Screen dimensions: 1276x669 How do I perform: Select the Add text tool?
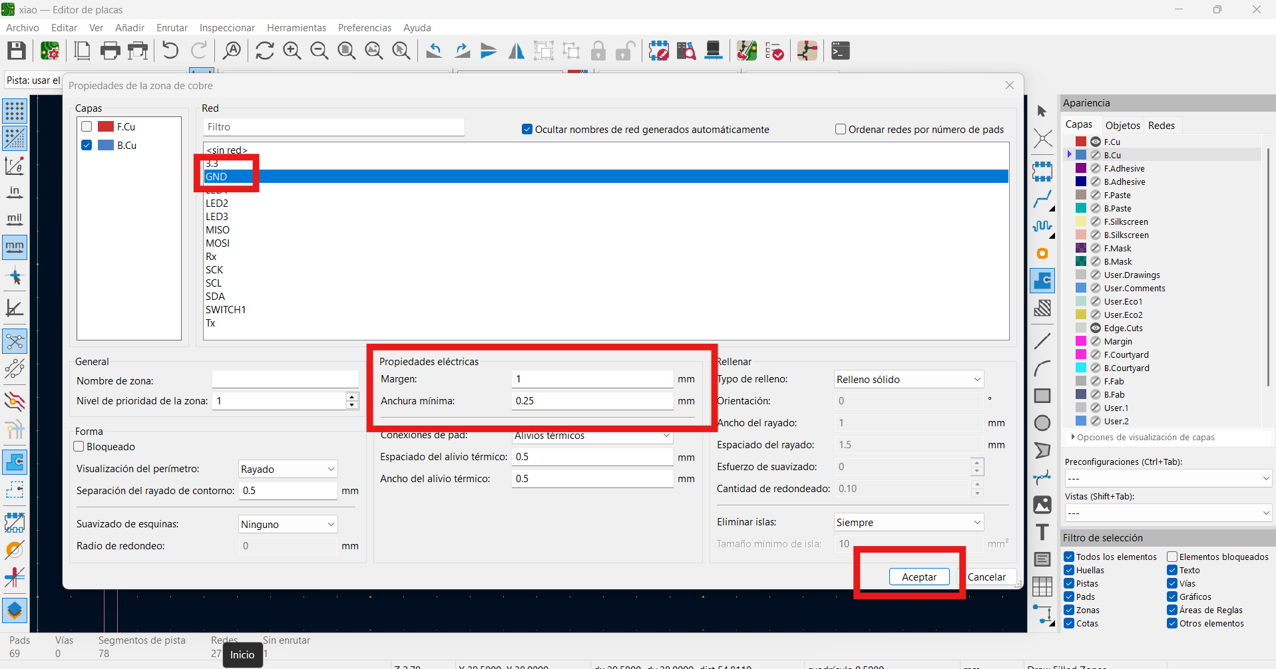click(x=1042, y=532)
